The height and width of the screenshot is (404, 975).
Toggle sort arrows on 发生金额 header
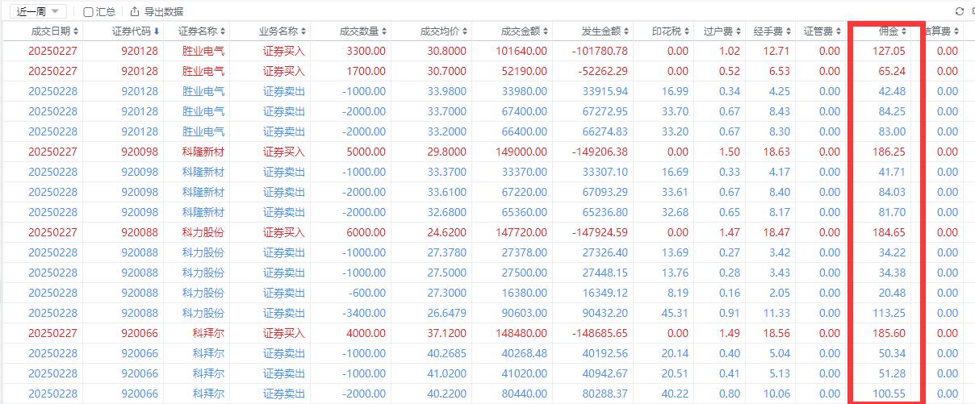(626, 31)
